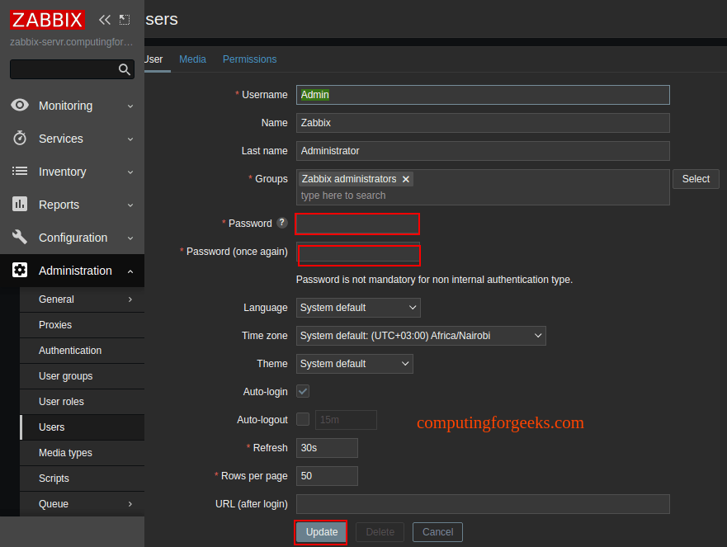This screenshot has width=727, height=547.
Task: Click into the Last name field
Action: [483, 151]
